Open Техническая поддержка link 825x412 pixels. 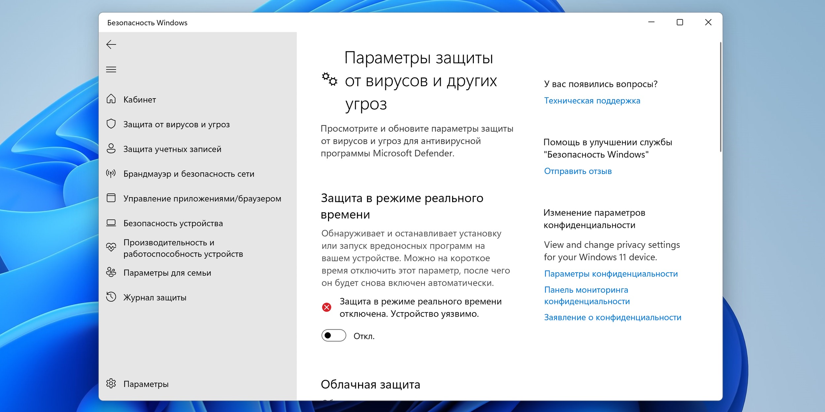click(592, 101)
